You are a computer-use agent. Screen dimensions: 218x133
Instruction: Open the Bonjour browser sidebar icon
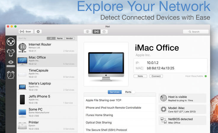[11, 53]
